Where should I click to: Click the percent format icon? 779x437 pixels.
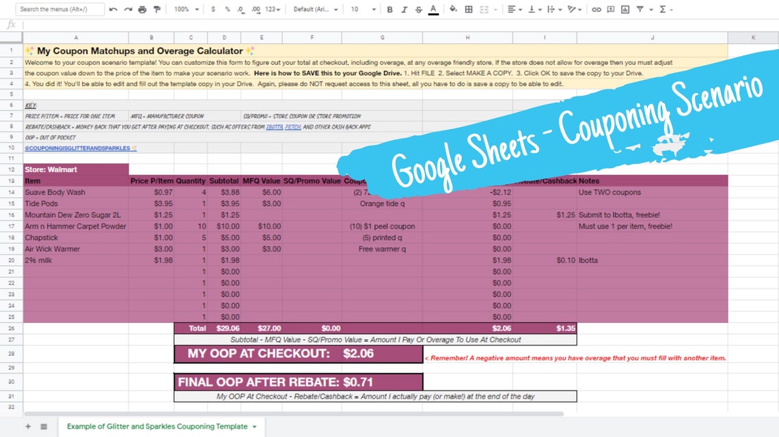pyautogui.click(x=227, y=9)
